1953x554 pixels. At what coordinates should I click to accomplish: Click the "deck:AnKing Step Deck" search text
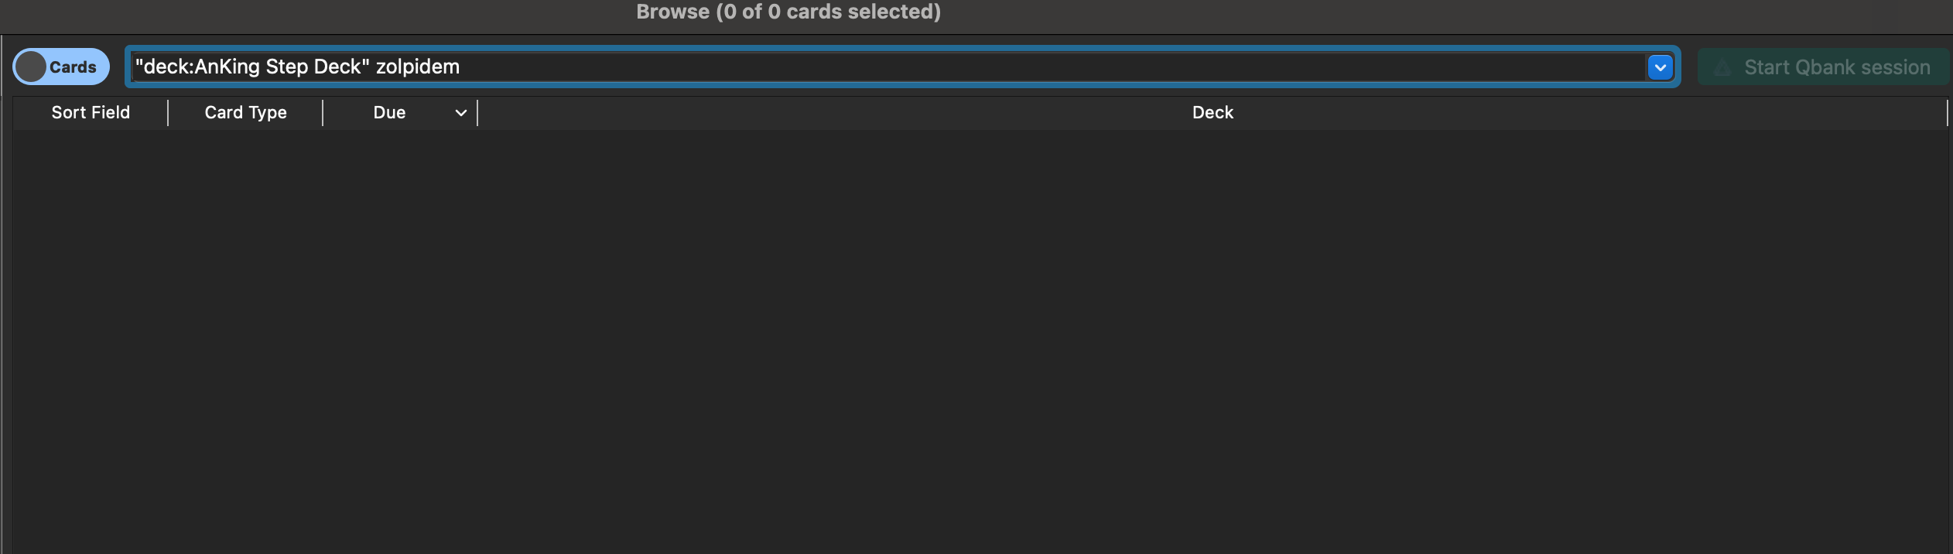click(x=251, y=67)
